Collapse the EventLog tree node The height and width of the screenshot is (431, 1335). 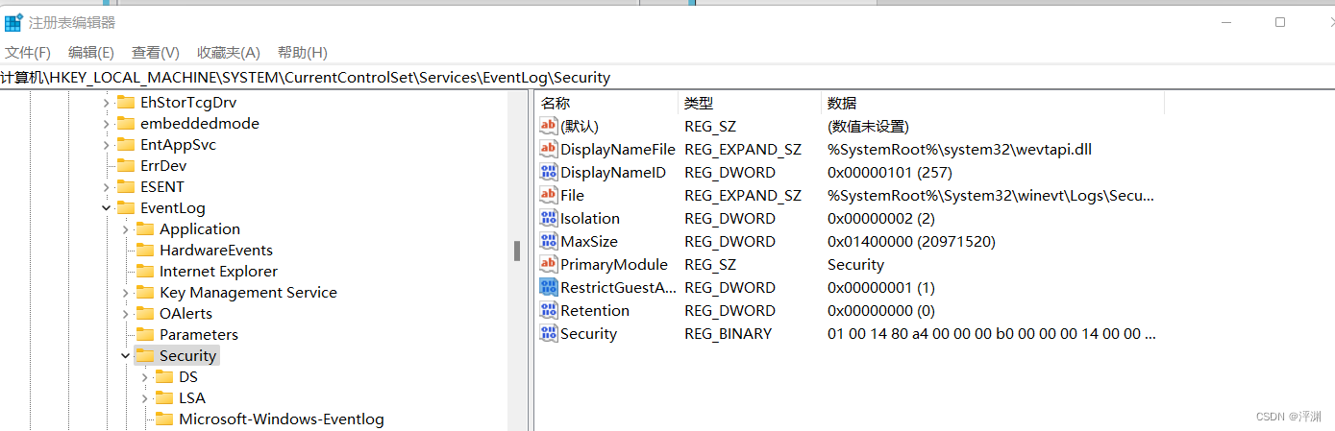106,208
